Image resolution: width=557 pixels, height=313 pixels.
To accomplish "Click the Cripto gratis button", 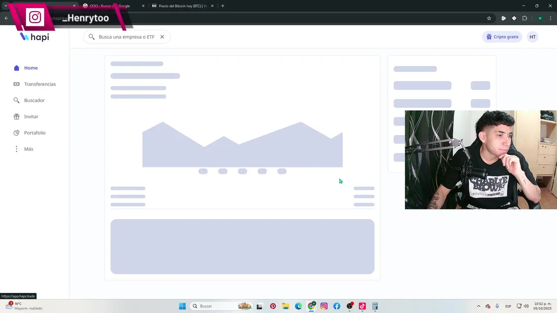I will (x=502, y=37).
